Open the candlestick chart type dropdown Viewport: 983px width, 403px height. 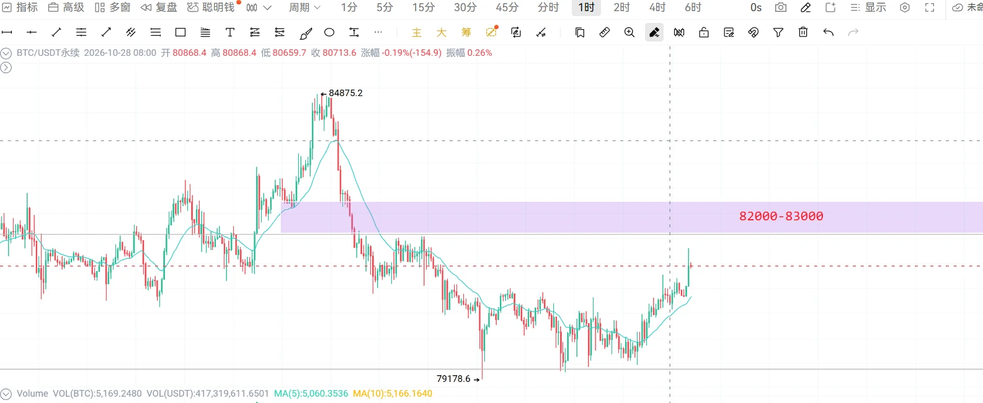(259, 7)
